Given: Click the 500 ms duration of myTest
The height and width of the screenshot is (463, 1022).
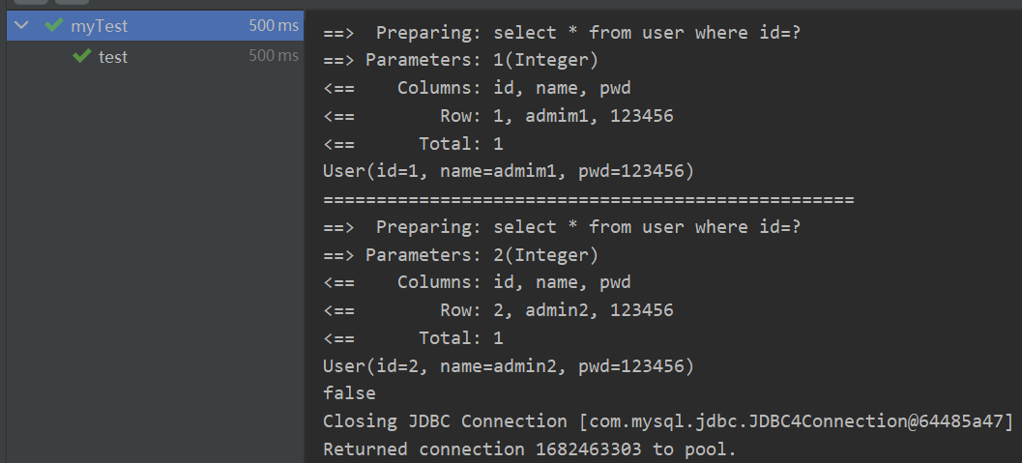Looking at the screenshot, I should tap(274, 26).
